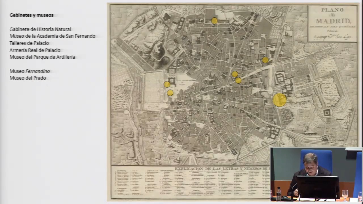Click the 'EXPLICACION DE LAS LETRAS Y NÚMEROS' legend heading

coord(222,169)
